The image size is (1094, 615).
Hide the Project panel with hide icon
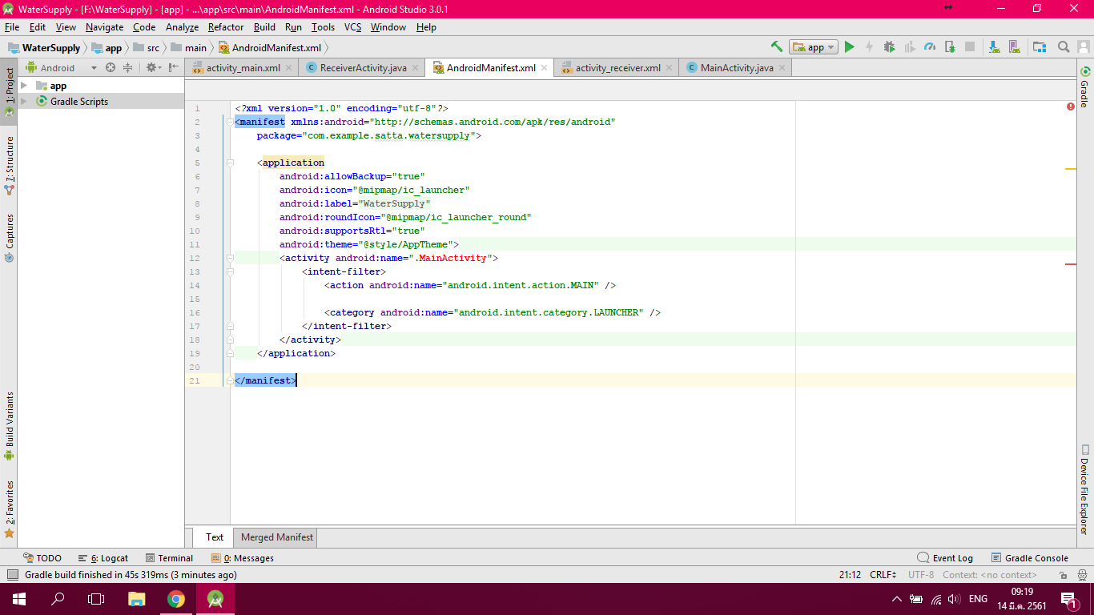pos(174,68)
